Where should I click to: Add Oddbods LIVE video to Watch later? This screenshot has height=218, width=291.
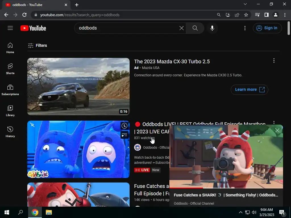point(124,126)
